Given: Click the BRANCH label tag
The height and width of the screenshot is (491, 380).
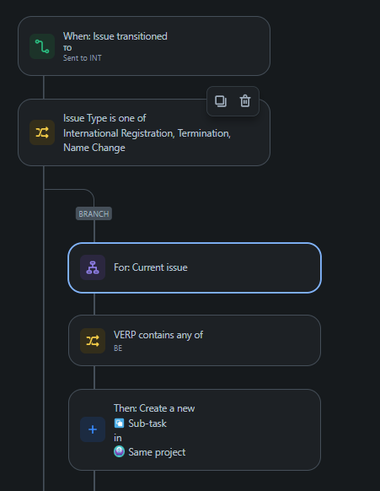Looking at the screenshot, I should [x=94, y=213].
